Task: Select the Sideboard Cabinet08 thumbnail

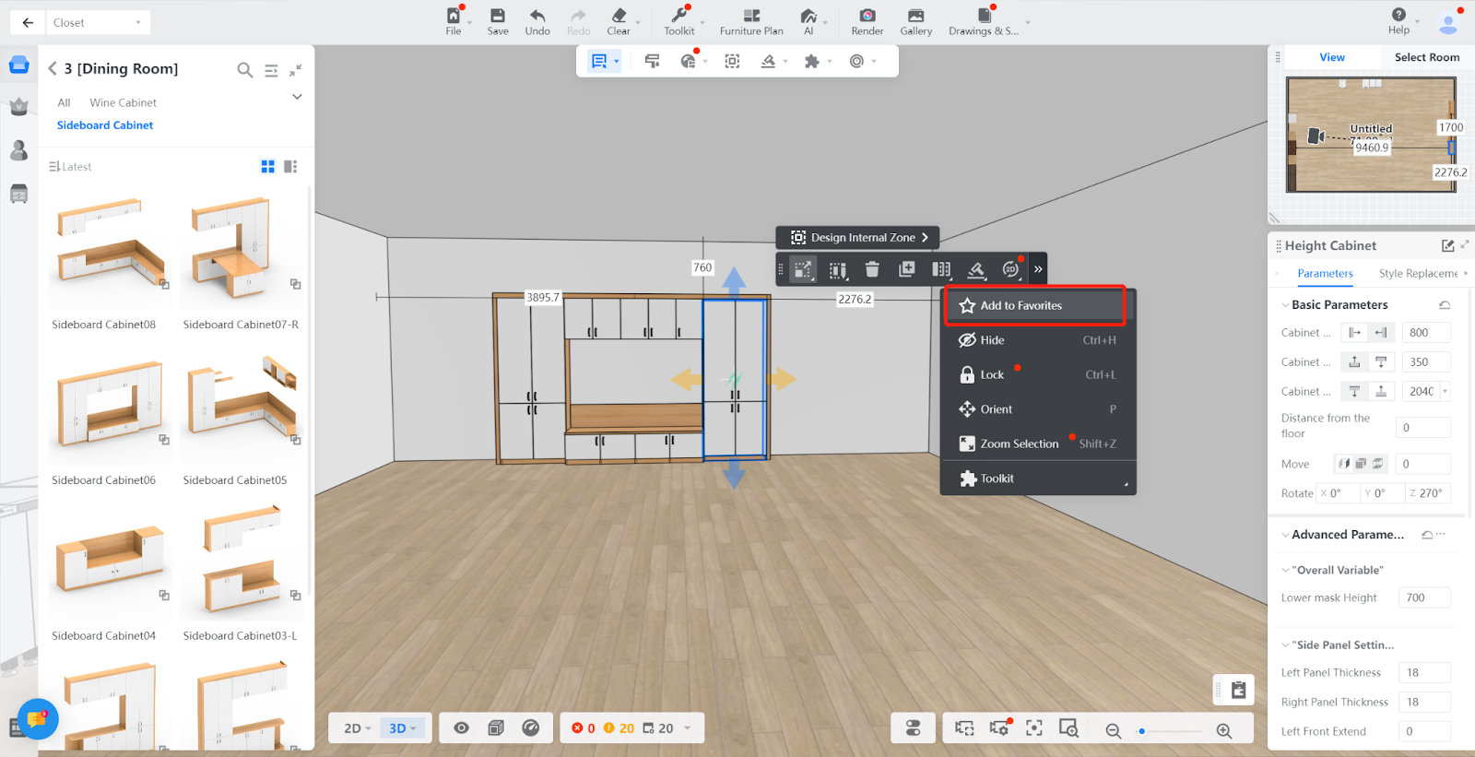Action: pos(110,249)
